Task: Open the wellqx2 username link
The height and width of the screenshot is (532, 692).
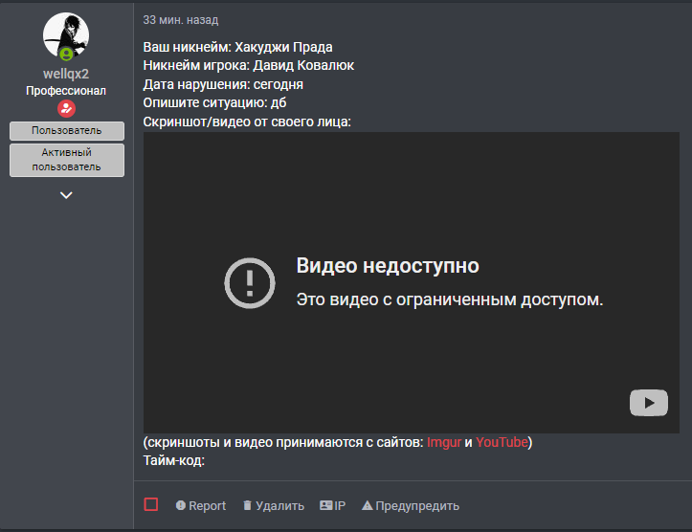Action: pyautogui.click(x=66, y=74)
